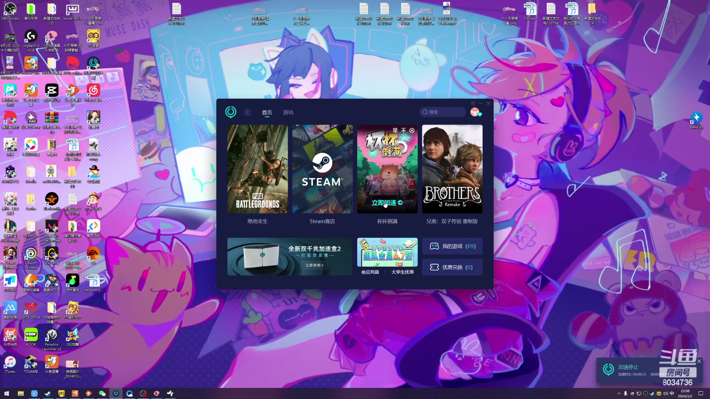Click the UU accelerator logo in the app header
The width and height of the screenshot is (710, 399).
pyautogui.click(x=231, y=112)
